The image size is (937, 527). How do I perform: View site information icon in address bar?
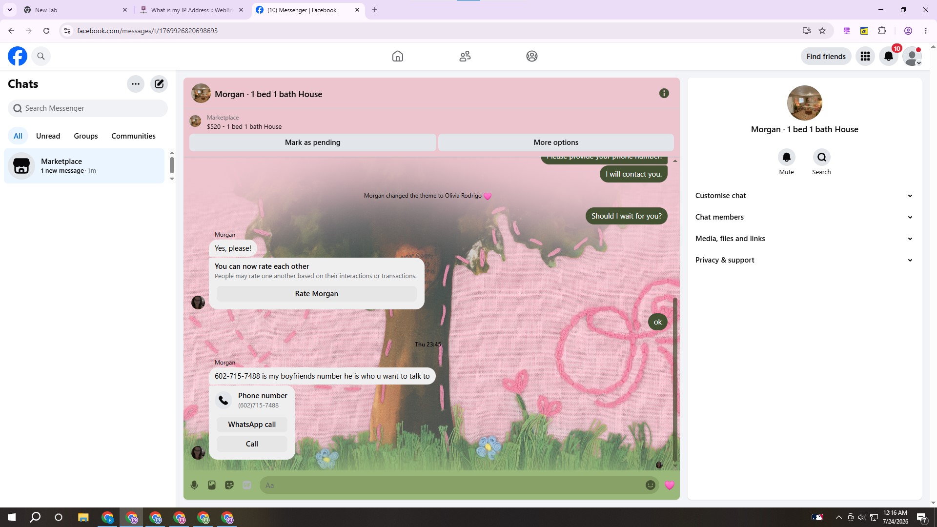coord(67,31)
